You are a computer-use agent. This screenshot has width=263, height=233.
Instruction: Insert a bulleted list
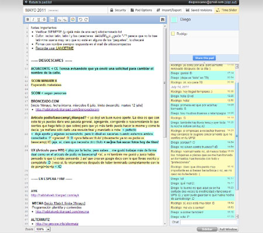[52, 19]
